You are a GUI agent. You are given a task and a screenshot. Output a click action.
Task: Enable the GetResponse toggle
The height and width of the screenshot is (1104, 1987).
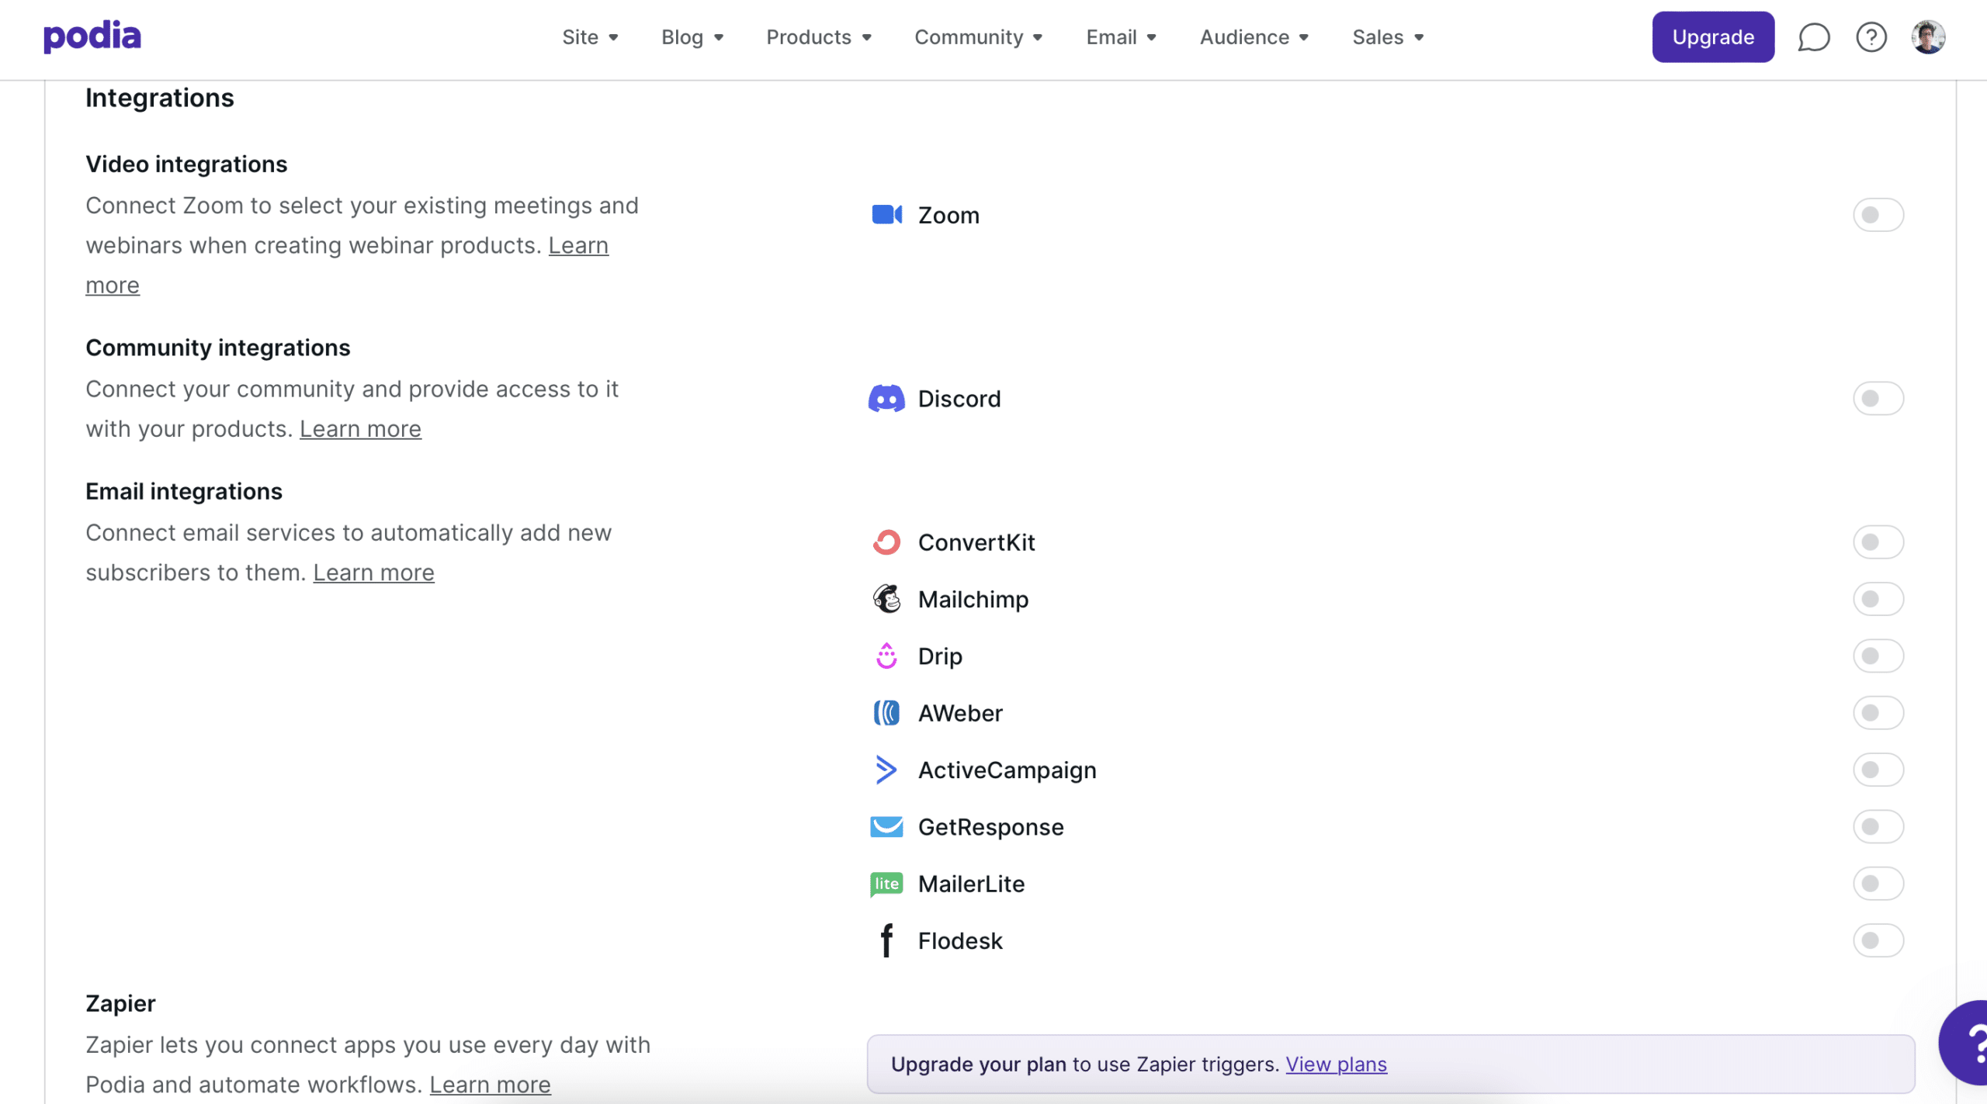pos(1878,826)
